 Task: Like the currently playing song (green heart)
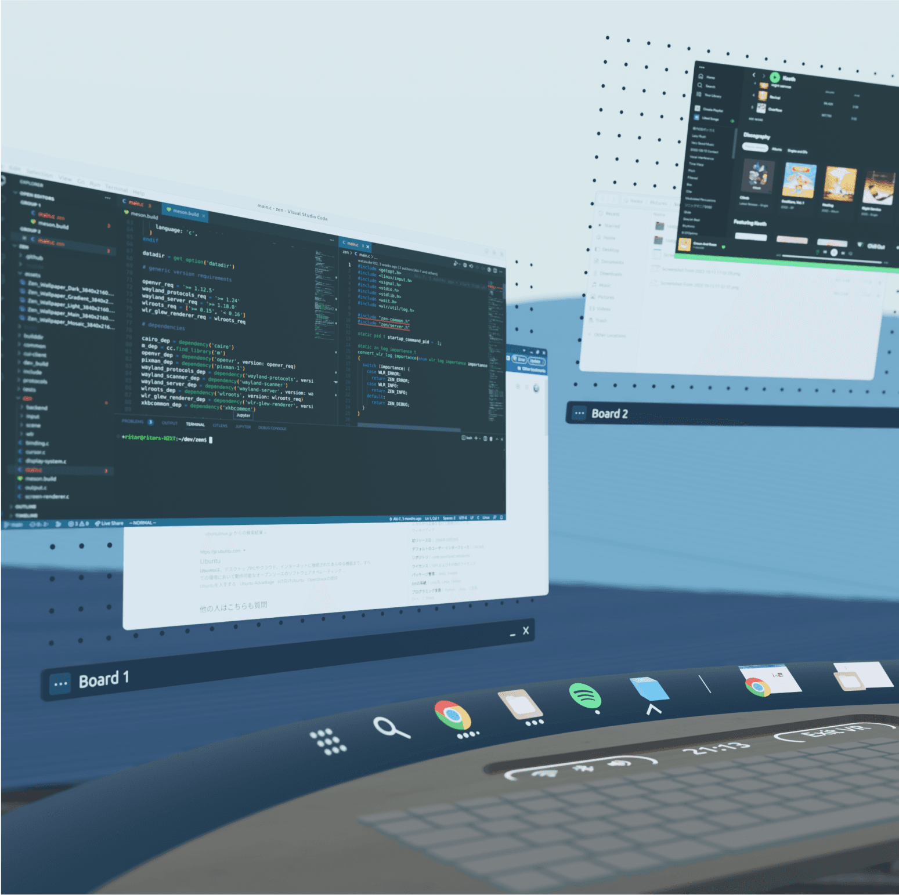[724, 248]
